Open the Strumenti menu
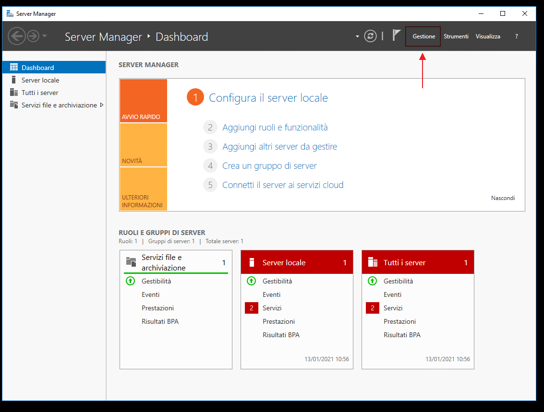544x412 pixels. click(456, 36)
